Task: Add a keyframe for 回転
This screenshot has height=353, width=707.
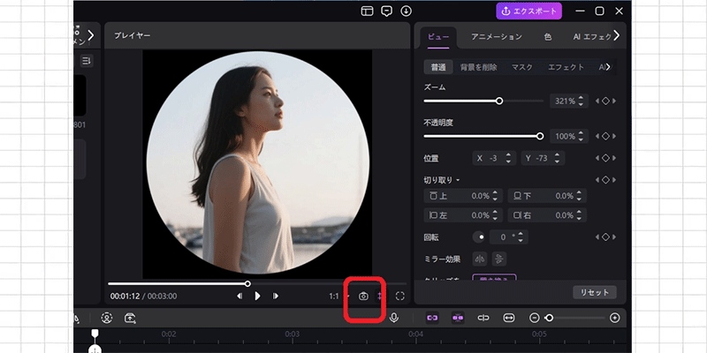Action: pos(605,237)
